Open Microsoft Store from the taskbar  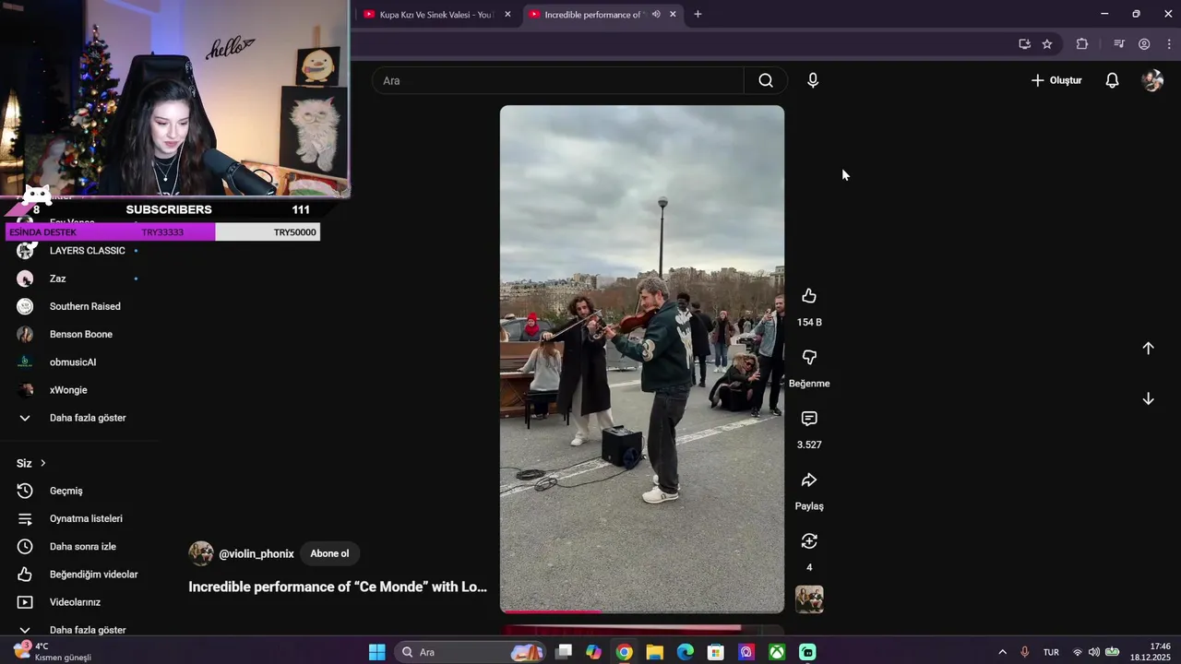[715, 652]
